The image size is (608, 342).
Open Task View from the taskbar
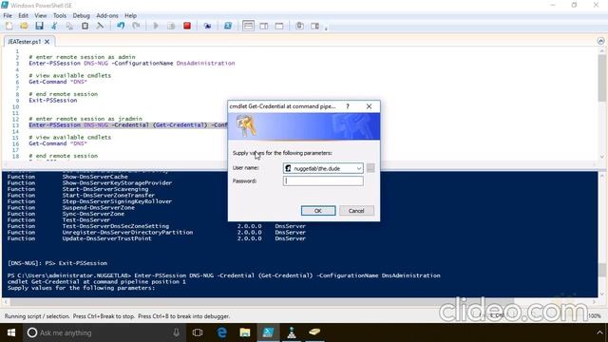[198, 332]
